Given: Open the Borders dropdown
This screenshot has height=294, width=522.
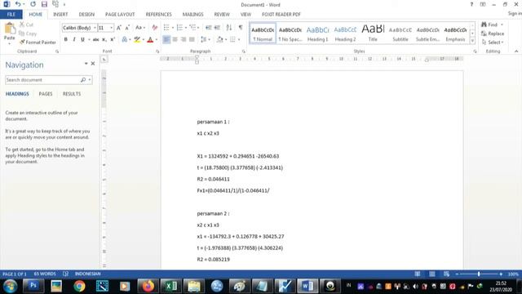Looking at the screenshot, I should (239, 40).
